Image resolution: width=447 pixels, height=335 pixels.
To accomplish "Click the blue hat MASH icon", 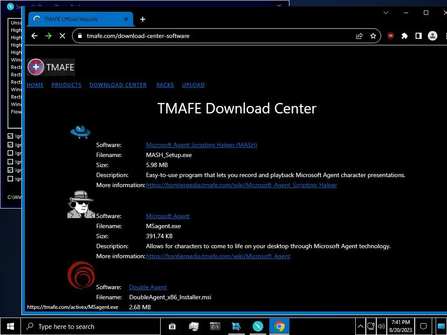I will (81, 132).
